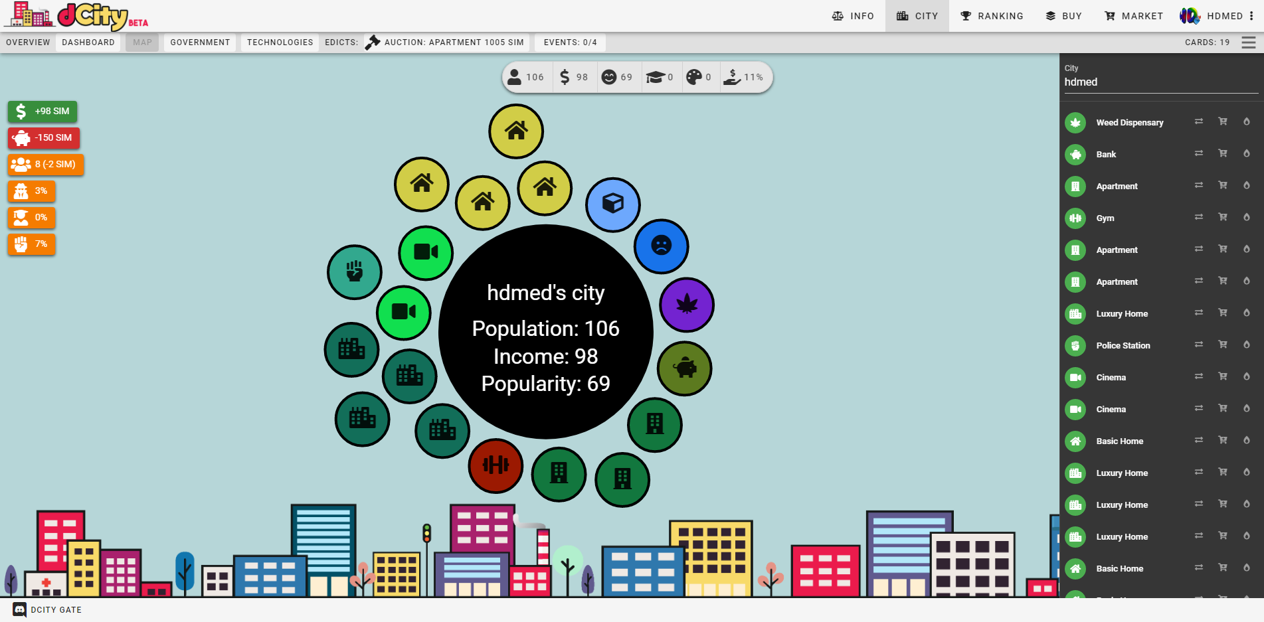
Task: Select the sad face blue circle
Action: tap(661, 246)
